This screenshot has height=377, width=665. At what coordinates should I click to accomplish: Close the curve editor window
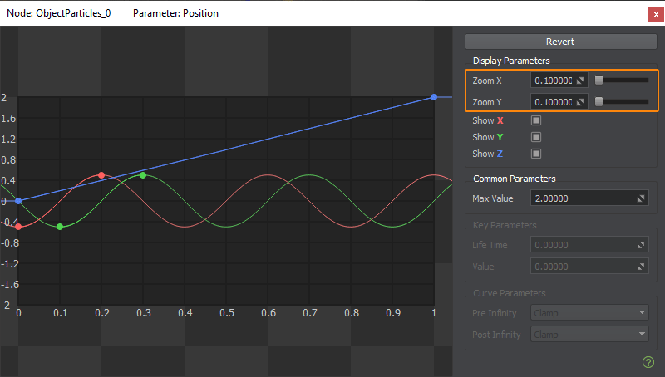(655, 12)
